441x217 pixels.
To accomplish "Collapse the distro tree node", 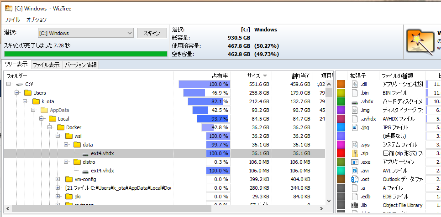I will click(x=67, y=162).
